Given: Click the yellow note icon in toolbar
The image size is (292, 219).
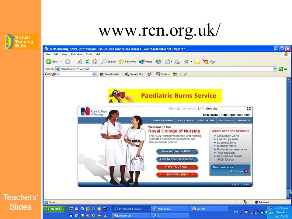Looking at the screenshot, I should [197, 62].
